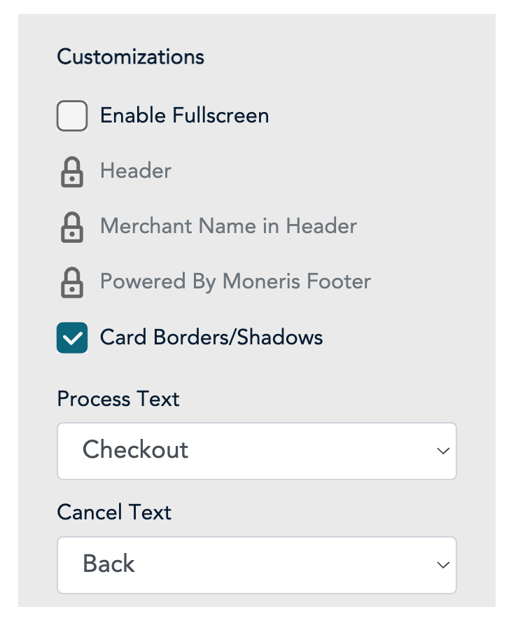Image resolution: width=518 pixels, height=623 pixels.
Task: Open the Cancel Text dropdown showing Back
Action: point(256,564)
